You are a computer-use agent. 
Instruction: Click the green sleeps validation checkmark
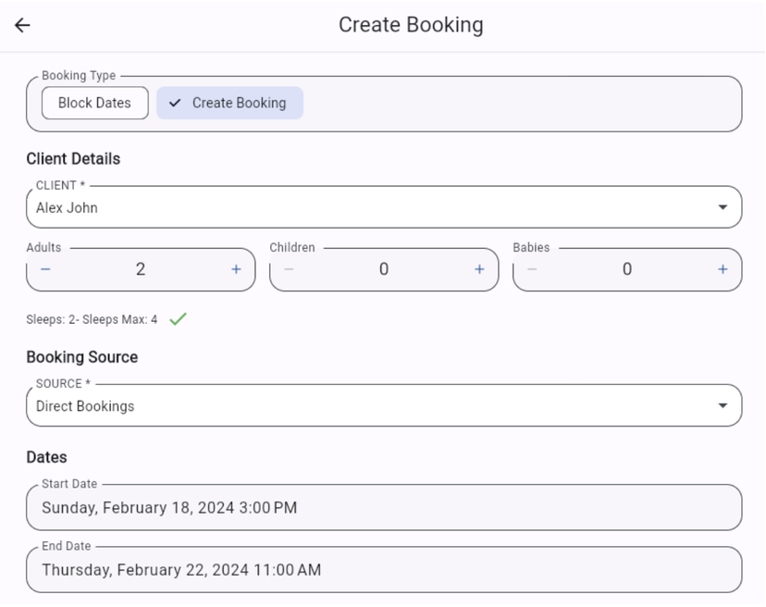click(178, 319)
